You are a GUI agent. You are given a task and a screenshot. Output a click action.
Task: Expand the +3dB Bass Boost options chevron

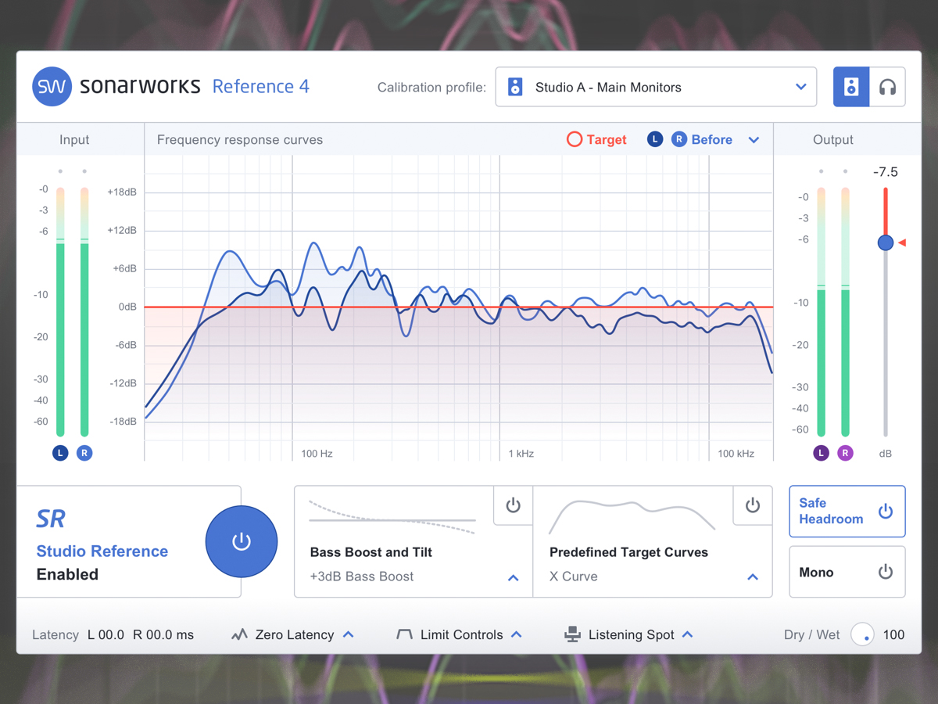pos(514,577)
